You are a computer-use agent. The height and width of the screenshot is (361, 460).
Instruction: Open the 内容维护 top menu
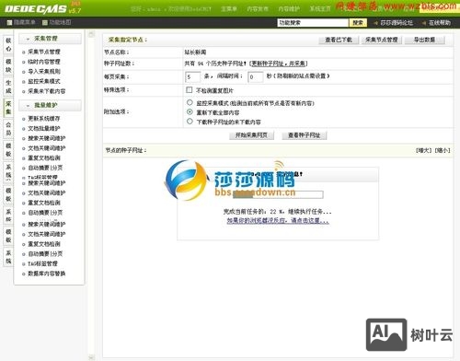[x=289, y=9]
